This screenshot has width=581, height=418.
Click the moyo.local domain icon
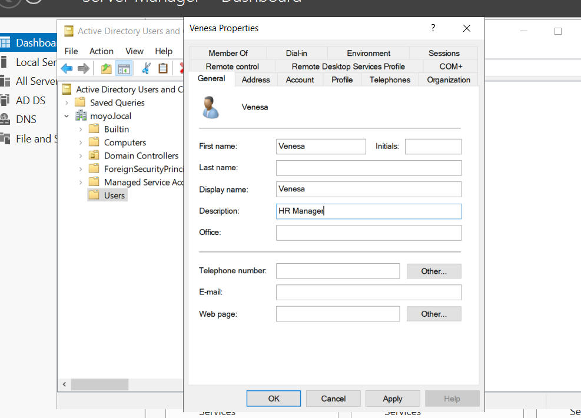pyautogui.click(x=81, y=116)
